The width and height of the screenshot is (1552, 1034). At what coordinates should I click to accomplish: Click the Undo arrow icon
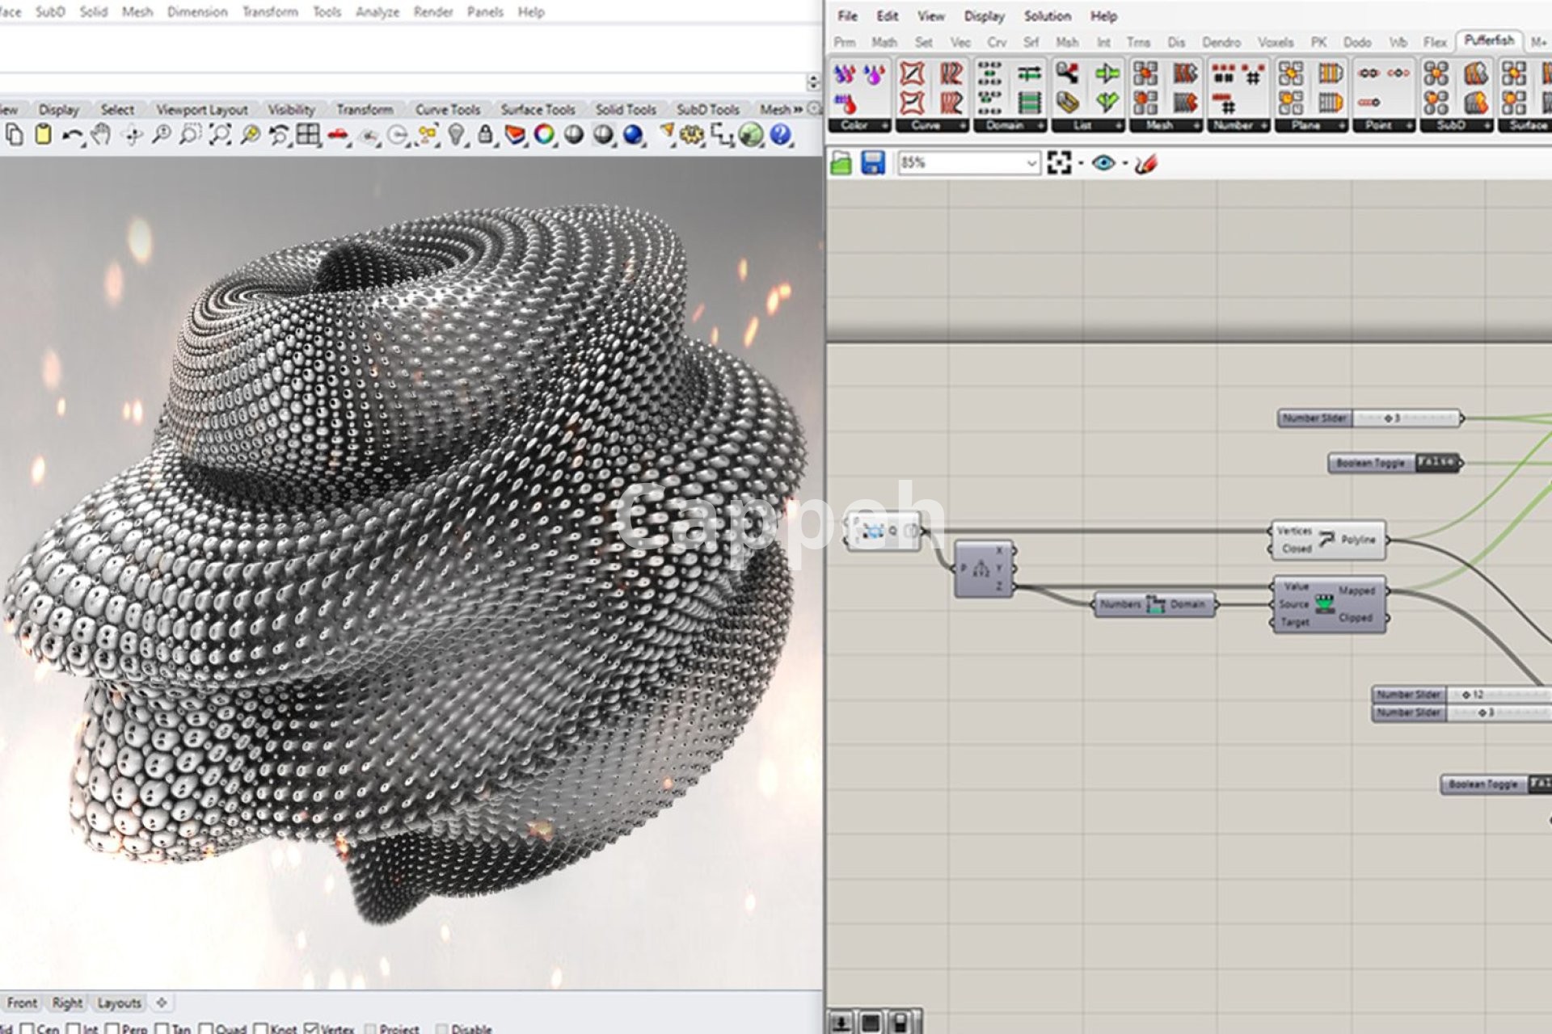(x=71, y=136)
